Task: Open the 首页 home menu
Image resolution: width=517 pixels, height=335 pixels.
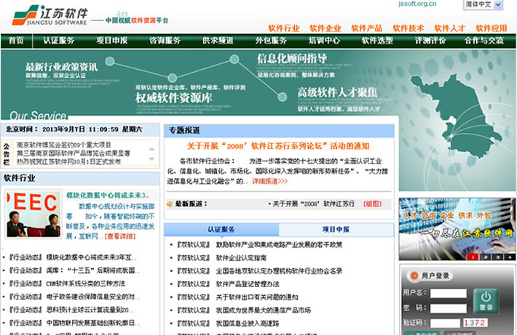Action: click(x=16, y=41)
